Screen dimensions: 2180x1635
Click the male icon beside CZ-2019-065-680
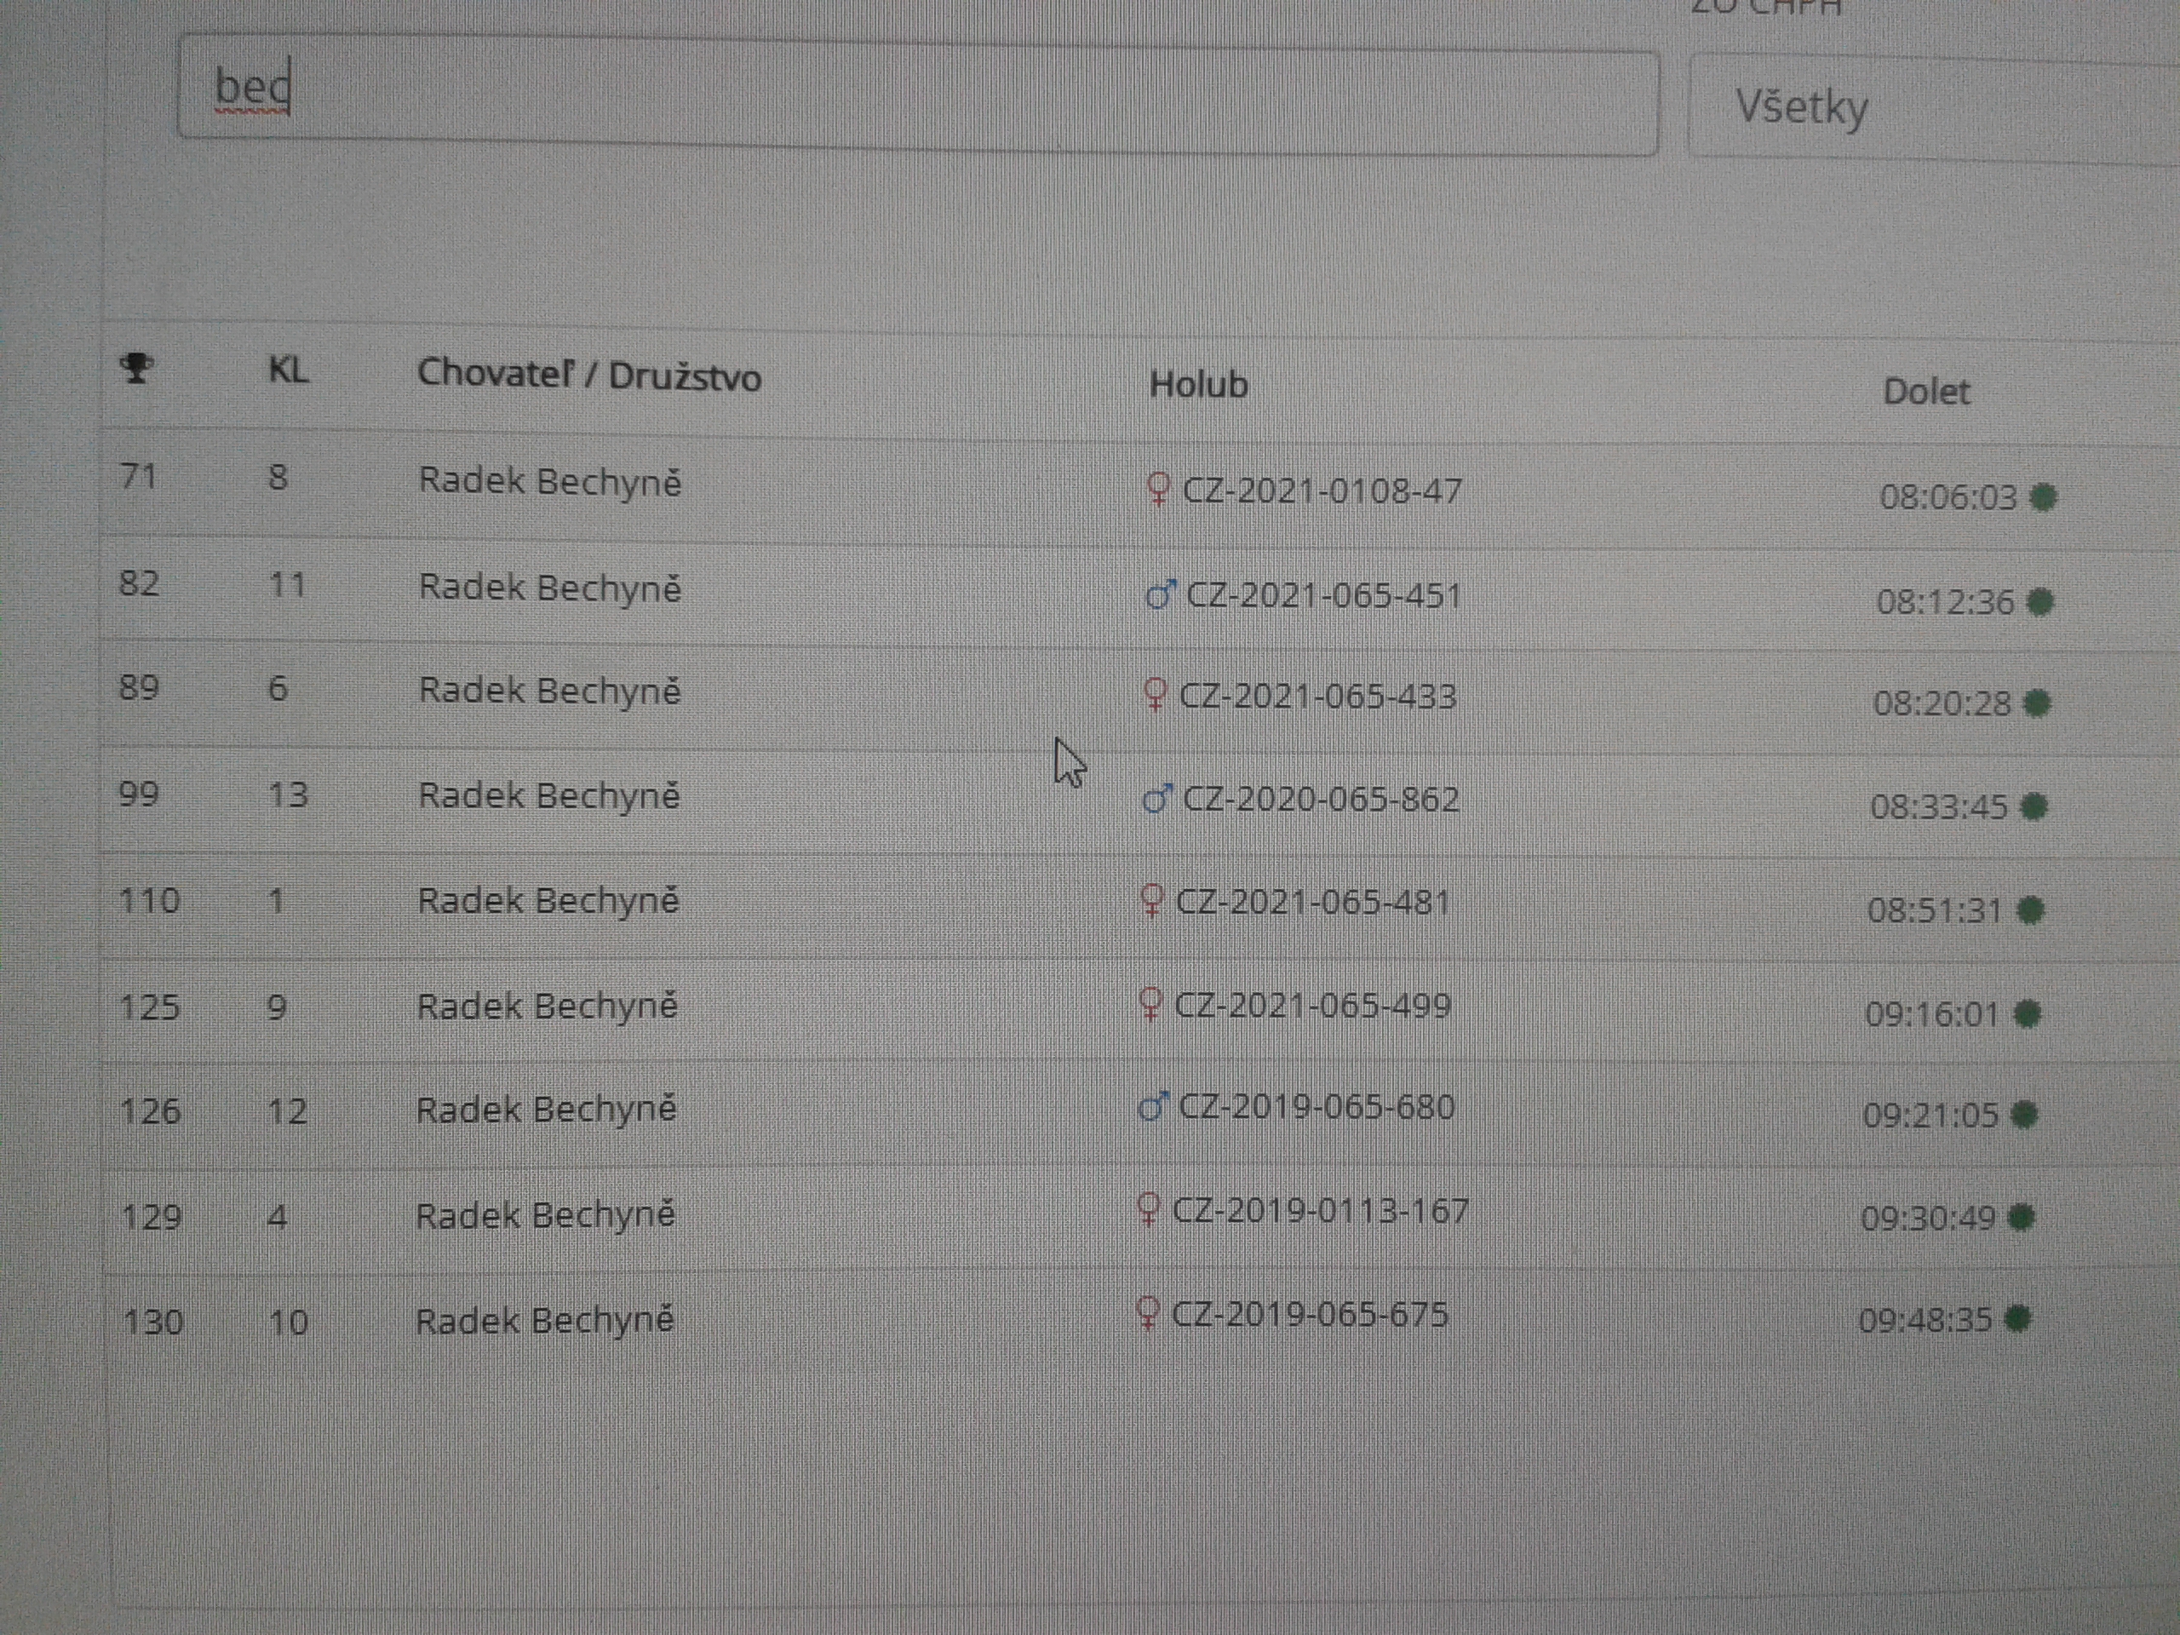(x=1153, y=1107)
